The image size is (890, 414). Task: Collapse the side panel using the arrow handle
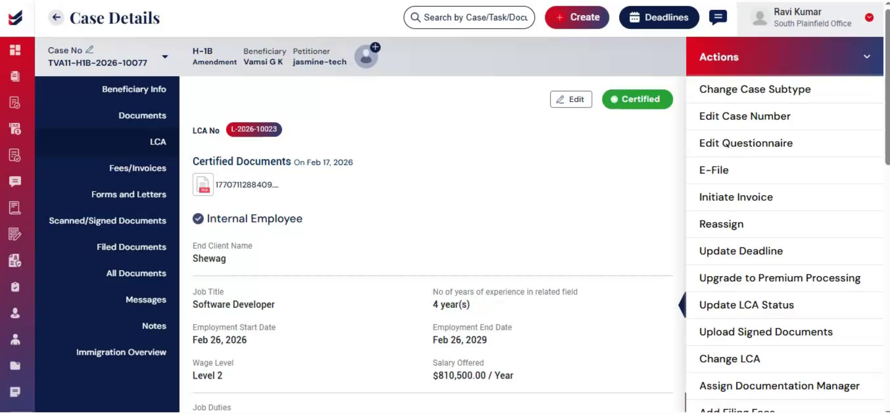click(682, 305)
